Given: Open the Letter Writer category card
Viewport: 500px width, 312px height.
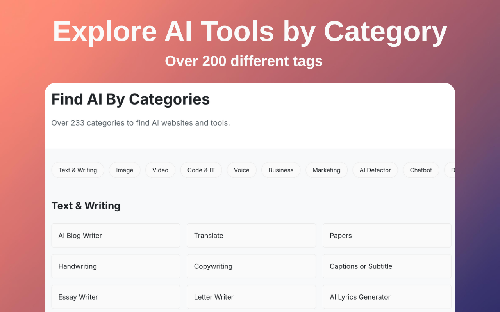Looking at the screenshot, I should (x=251, y=297).
